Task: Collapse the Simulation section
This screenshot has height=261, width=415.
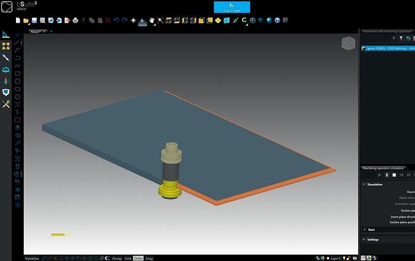Action: pyautogui.click(x=364, y=184)
